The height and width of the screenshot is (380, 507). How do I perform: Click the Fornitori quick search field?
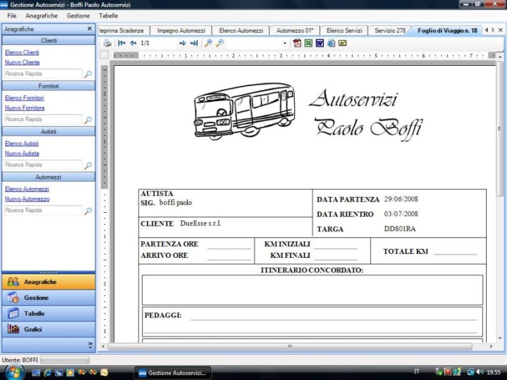click(x=43, y=119)
